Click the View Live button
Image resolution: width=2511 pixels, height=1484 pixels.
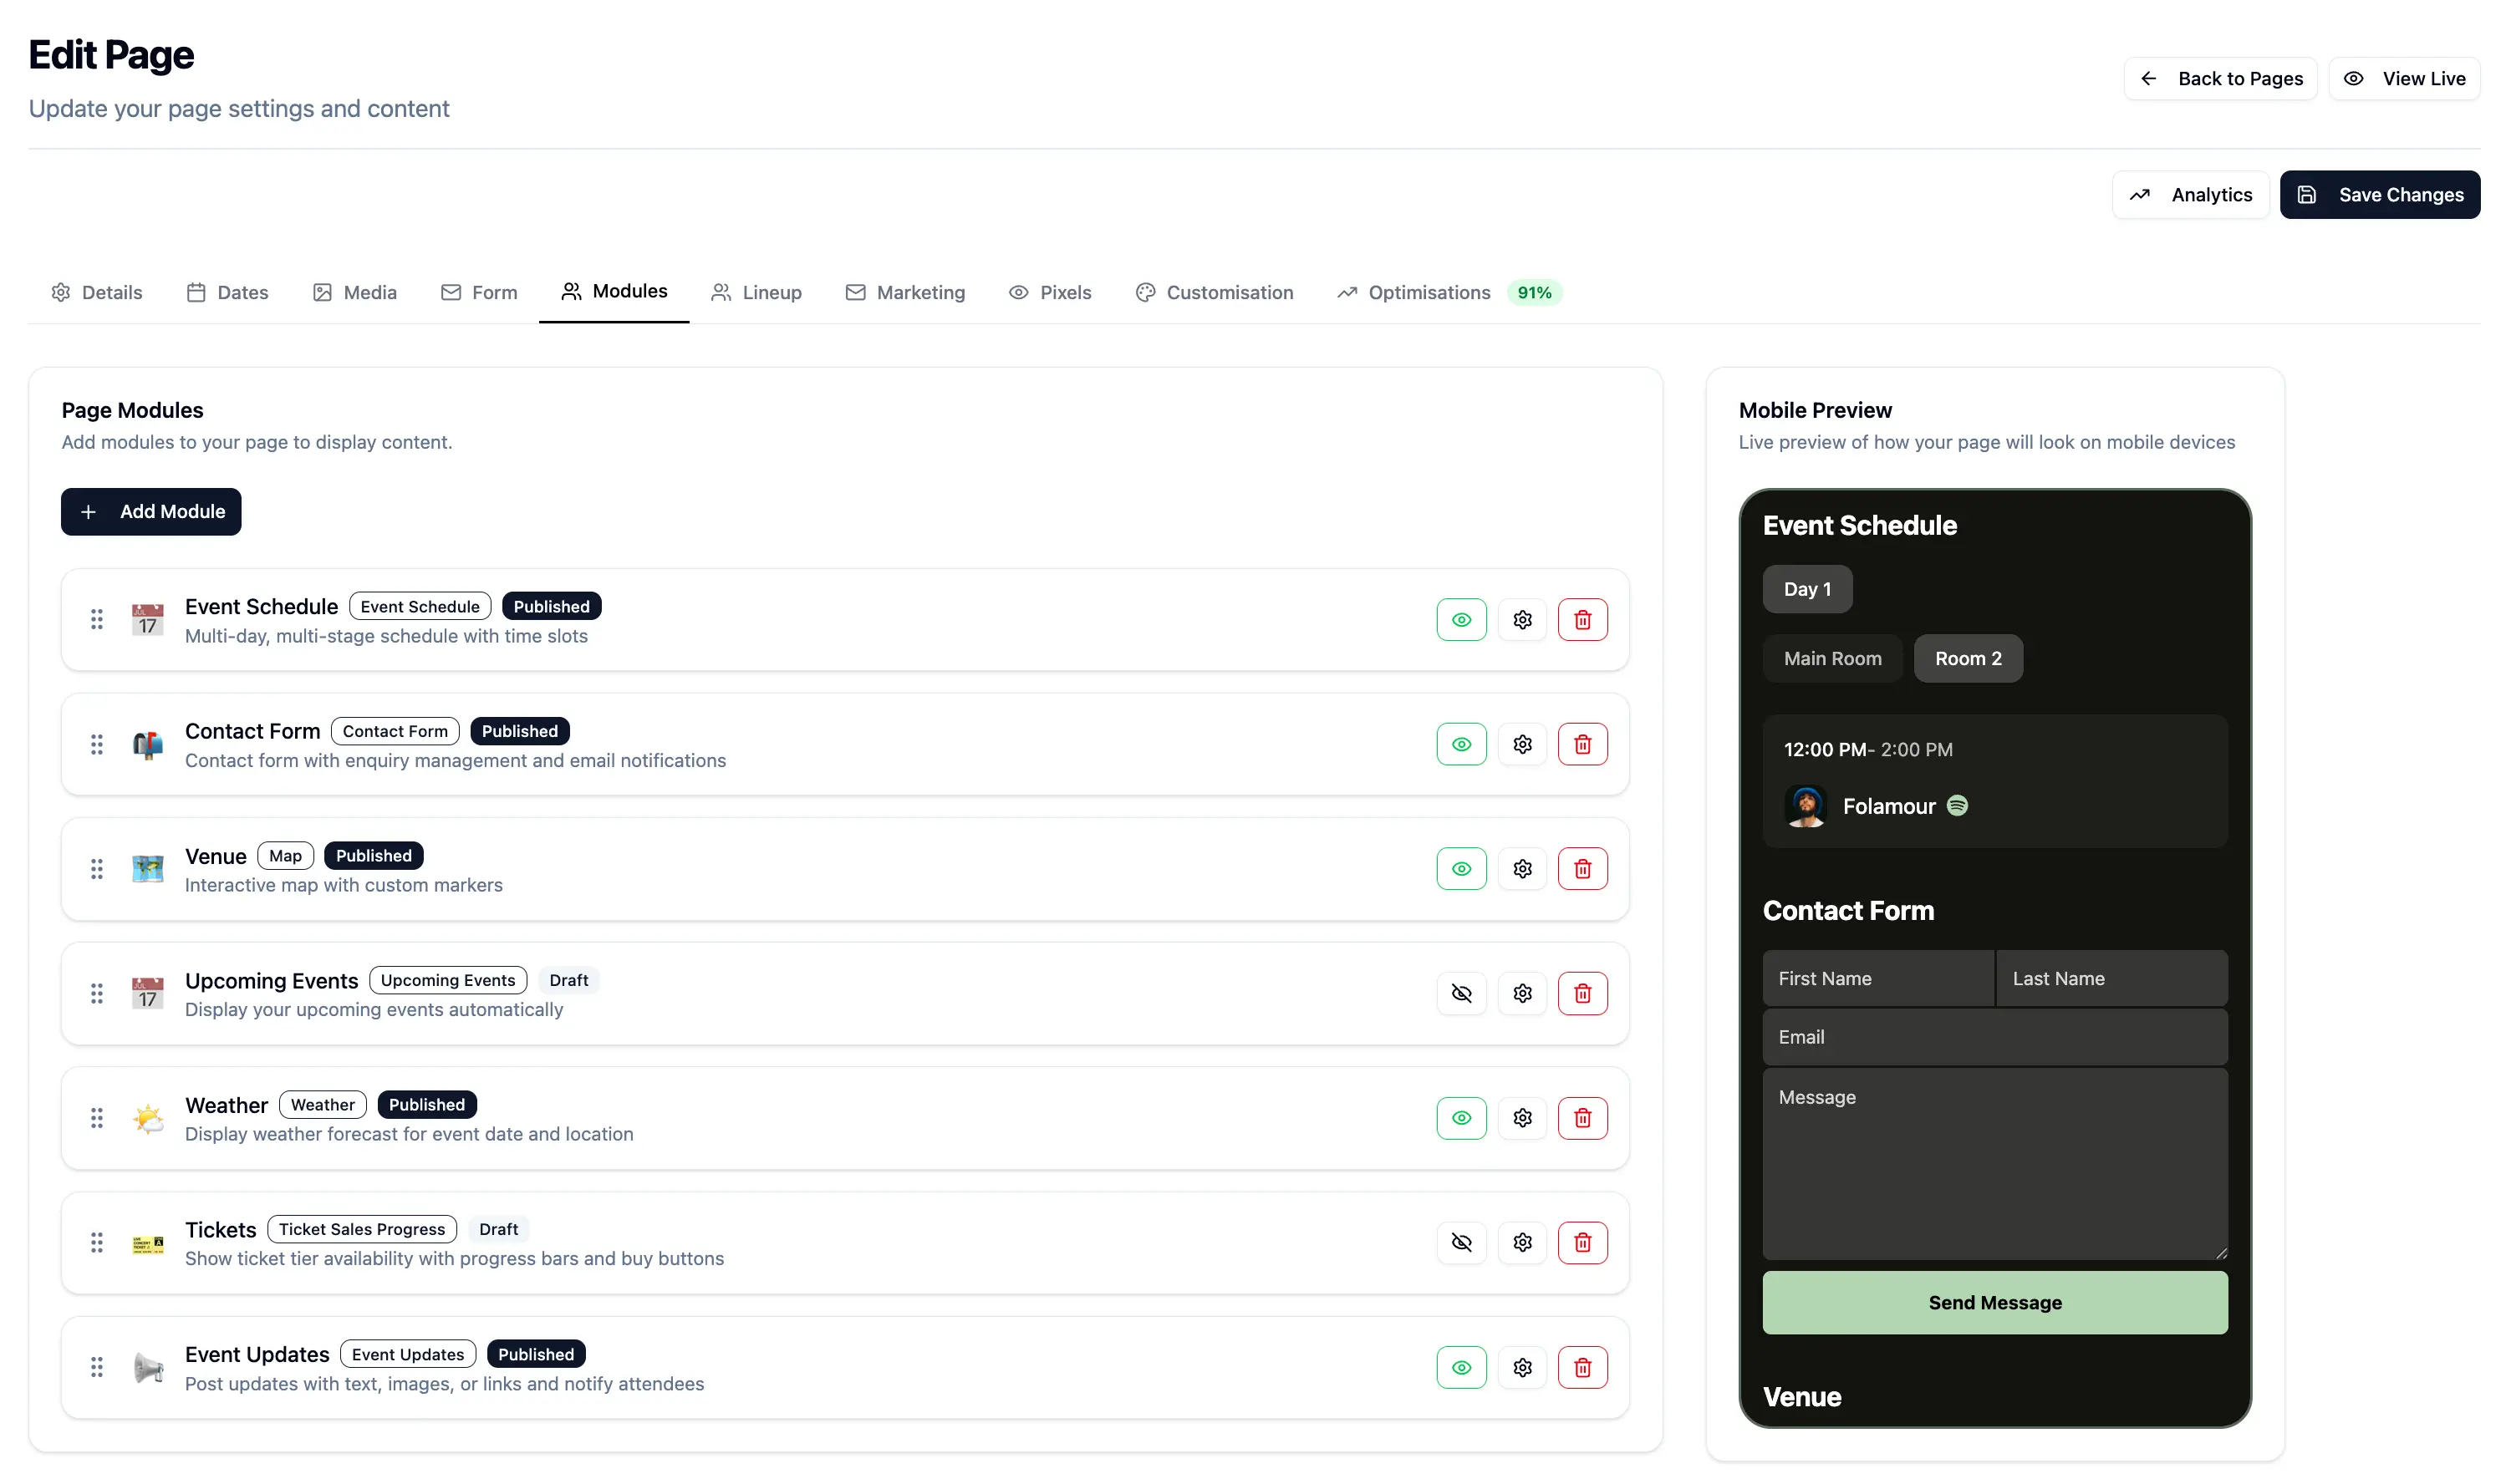(x=2405, y=78)
